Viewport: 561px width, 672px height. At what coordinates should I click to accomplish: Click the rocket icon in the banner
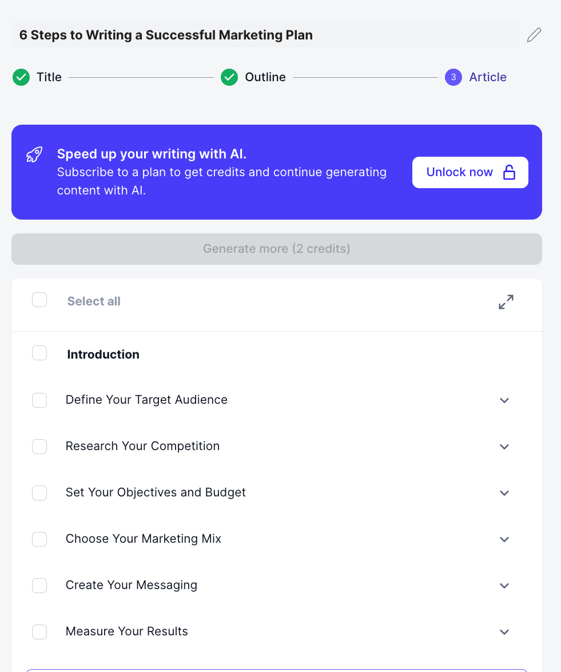(34, 154)
